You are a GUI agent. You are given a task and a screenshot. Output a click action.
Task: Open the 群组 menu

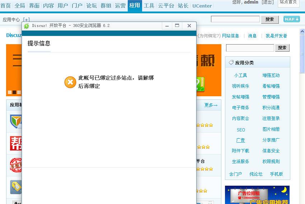pos(106,6)
